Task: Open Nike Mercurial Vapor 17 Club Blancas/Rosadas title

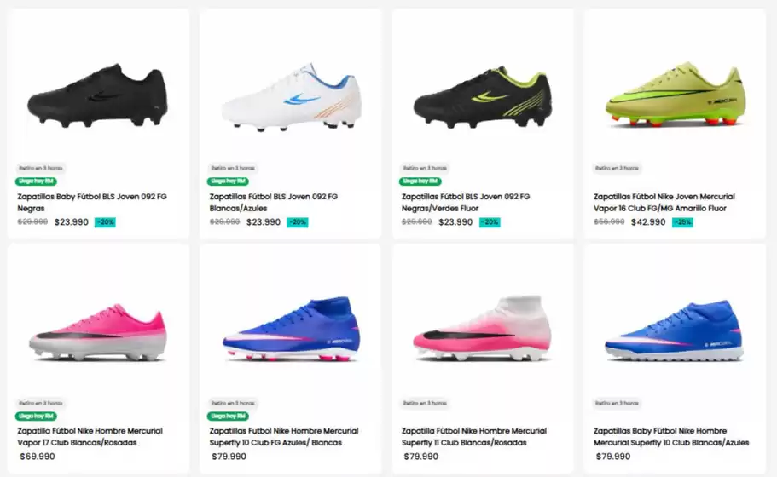Action: coord(90,437)
